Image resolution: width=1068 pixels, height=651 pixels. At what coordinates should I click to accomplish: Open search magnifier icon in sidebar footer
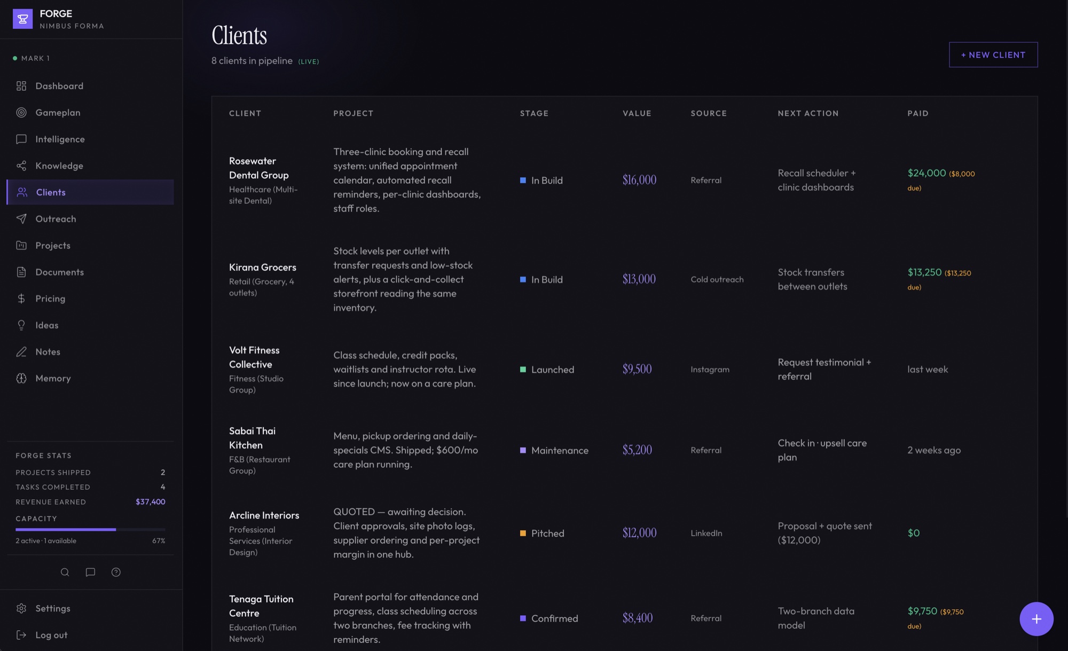pyautogui.click(x=65, y=572)
